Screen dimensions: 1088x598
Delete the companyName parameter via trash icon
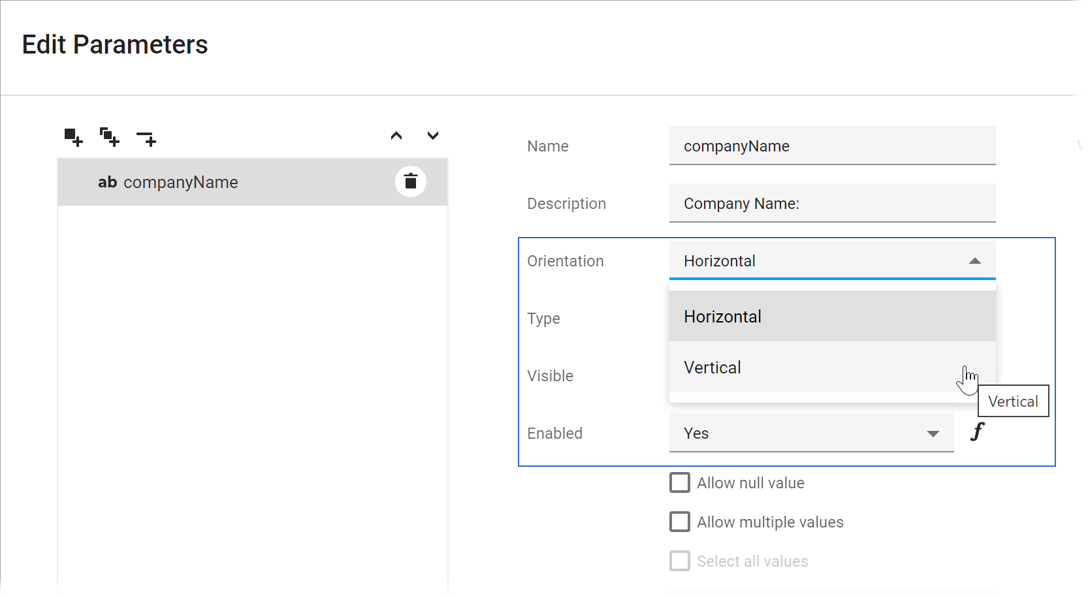click(x=411, y=181)
